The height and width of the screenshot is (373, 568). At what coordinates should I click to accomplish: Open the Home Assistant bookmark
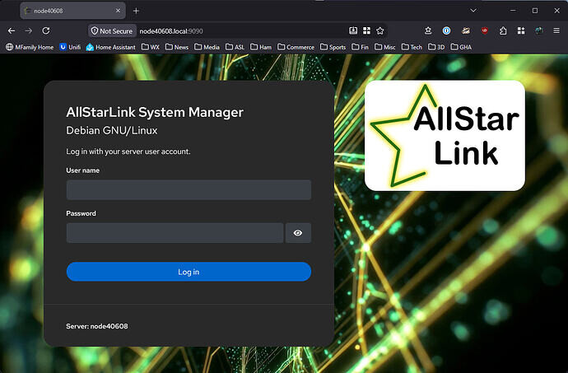(x=111, y=47)
